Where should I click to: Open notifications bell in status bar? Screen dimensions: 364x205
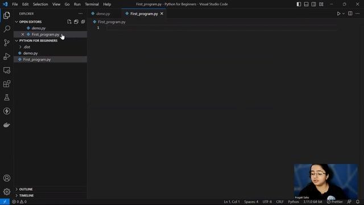tap(358, 202)
